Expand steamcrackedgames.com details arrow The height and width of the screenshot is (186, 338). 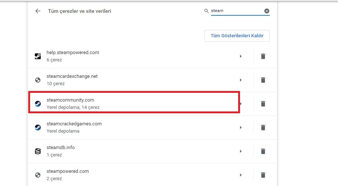click(241, 128)
